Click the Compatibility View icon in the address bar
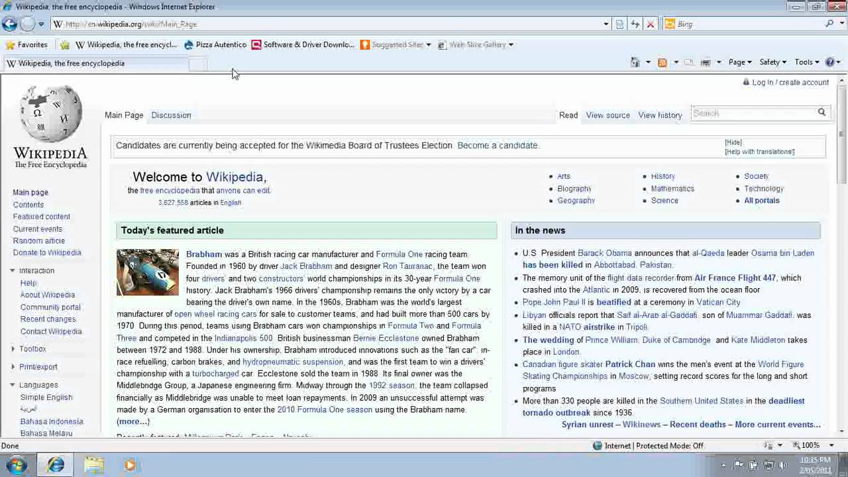The height and width of the screenshot is (477, 848). (619, 24)
